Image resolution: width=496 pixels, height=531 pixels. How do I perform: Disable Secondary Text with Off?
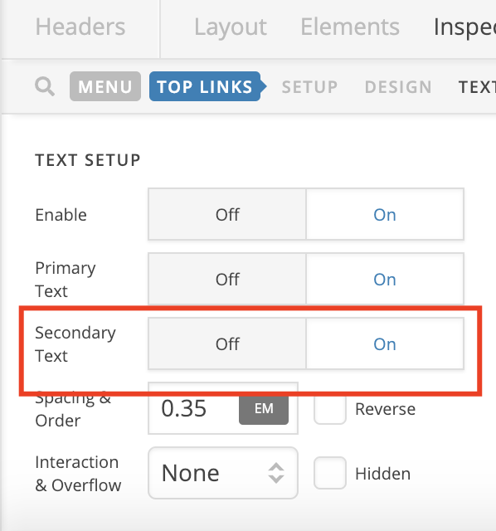tap(227, 343)
